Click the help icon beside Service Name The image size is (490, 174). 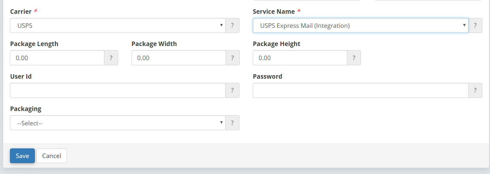coord(475,26)
